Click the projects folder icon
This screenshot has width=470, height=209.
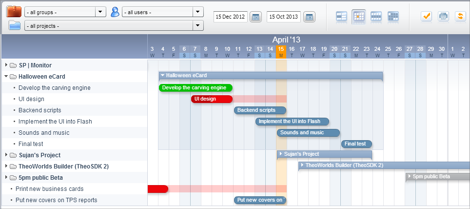pos(15,25)
